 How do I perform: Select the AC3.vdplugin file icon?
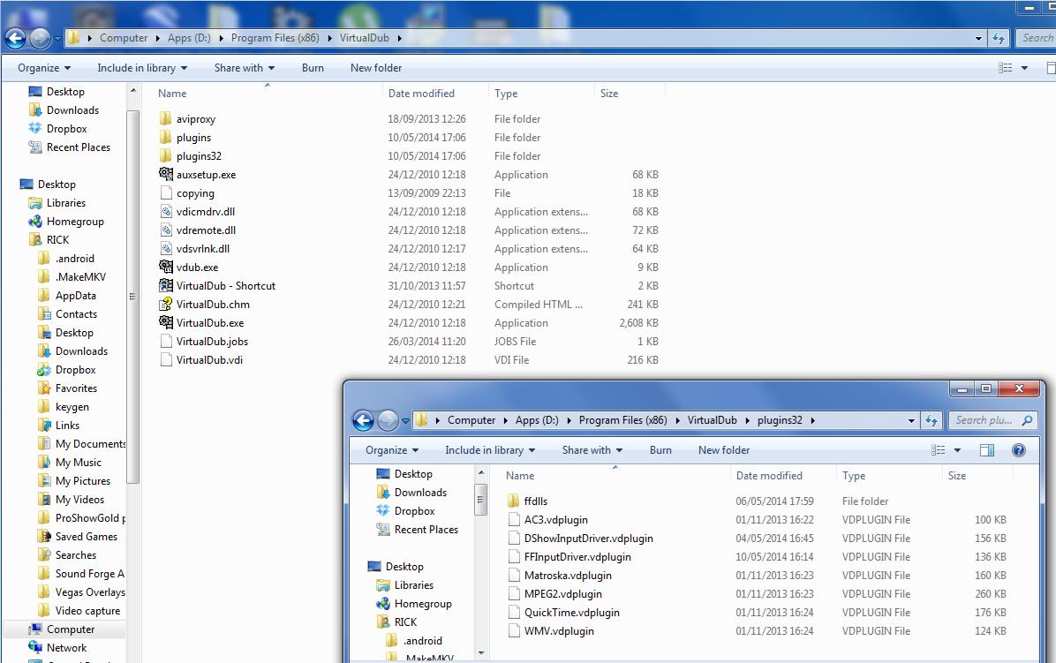point(514,520)
